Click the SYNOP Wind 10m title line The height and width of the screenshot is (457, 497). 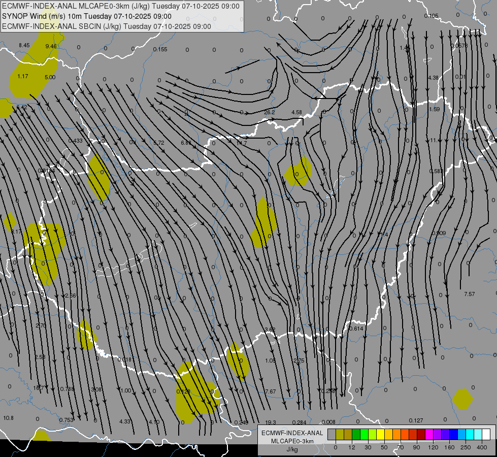click(x=86, y=16)
